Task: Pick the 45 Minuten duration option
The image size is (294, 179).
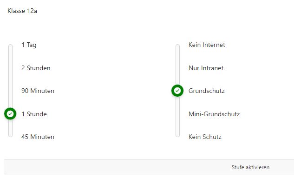Action: [x=38, y=137]
